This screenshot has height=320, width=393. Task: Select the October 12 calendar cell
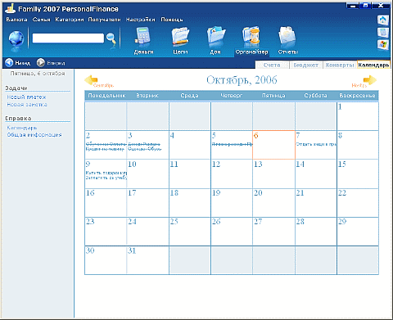coord(232,174)
